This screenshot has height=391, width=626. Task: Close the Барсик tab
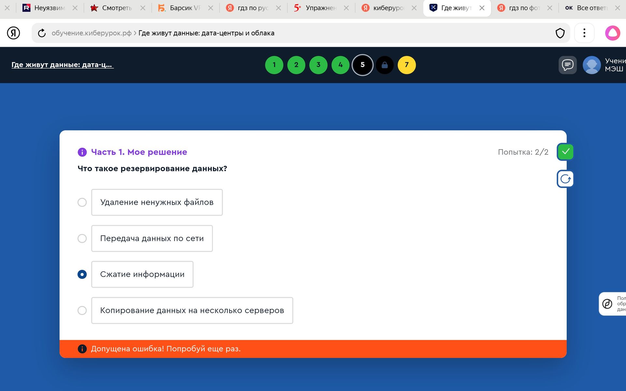(211, 8)
